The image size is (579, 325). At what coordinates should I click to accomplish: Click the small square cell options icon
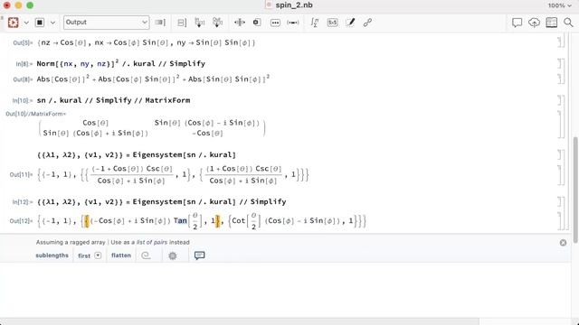point(257,23)
